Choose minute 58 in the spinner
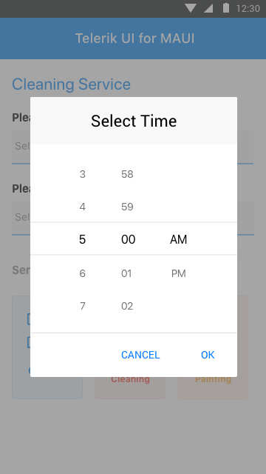266x474 pixels. pyautogui.click(x=127, y=174)
